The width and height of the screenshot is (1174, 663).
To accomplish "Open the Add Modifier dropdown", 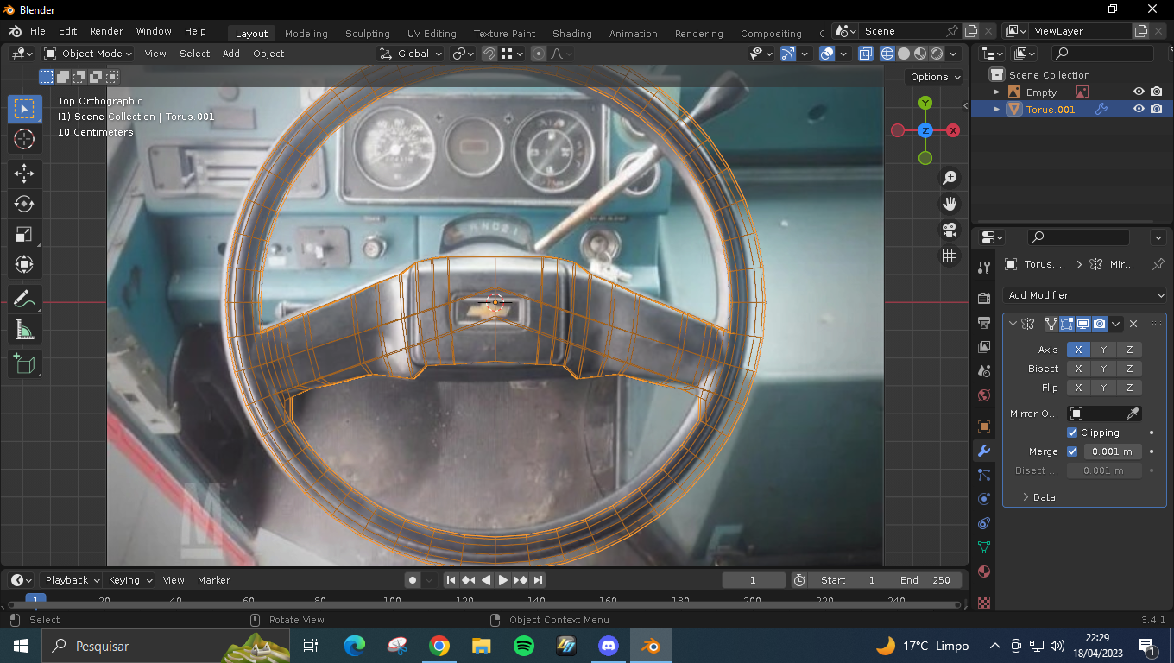I will pyautogui.click(x=1085, y=295).
